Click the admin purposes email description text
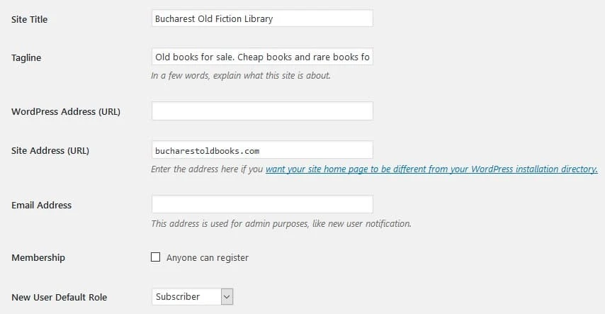This screenshot has width=605, height=314. (x=281, y=223)
